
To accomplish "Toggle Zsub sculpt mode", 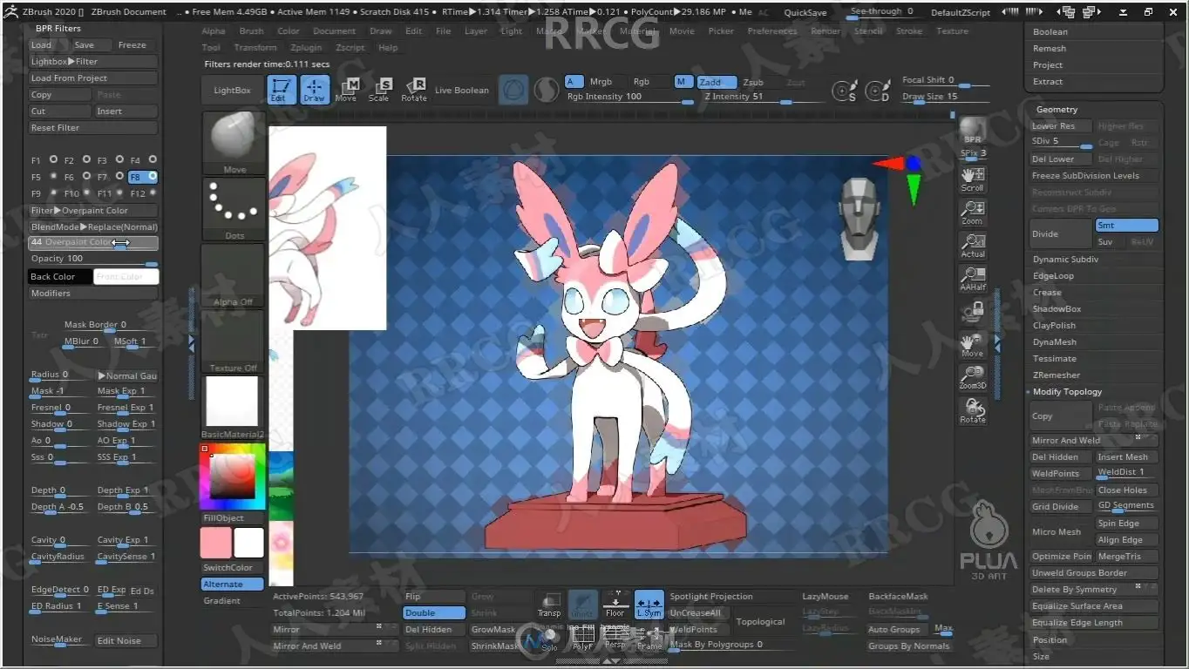I will 753,82.
